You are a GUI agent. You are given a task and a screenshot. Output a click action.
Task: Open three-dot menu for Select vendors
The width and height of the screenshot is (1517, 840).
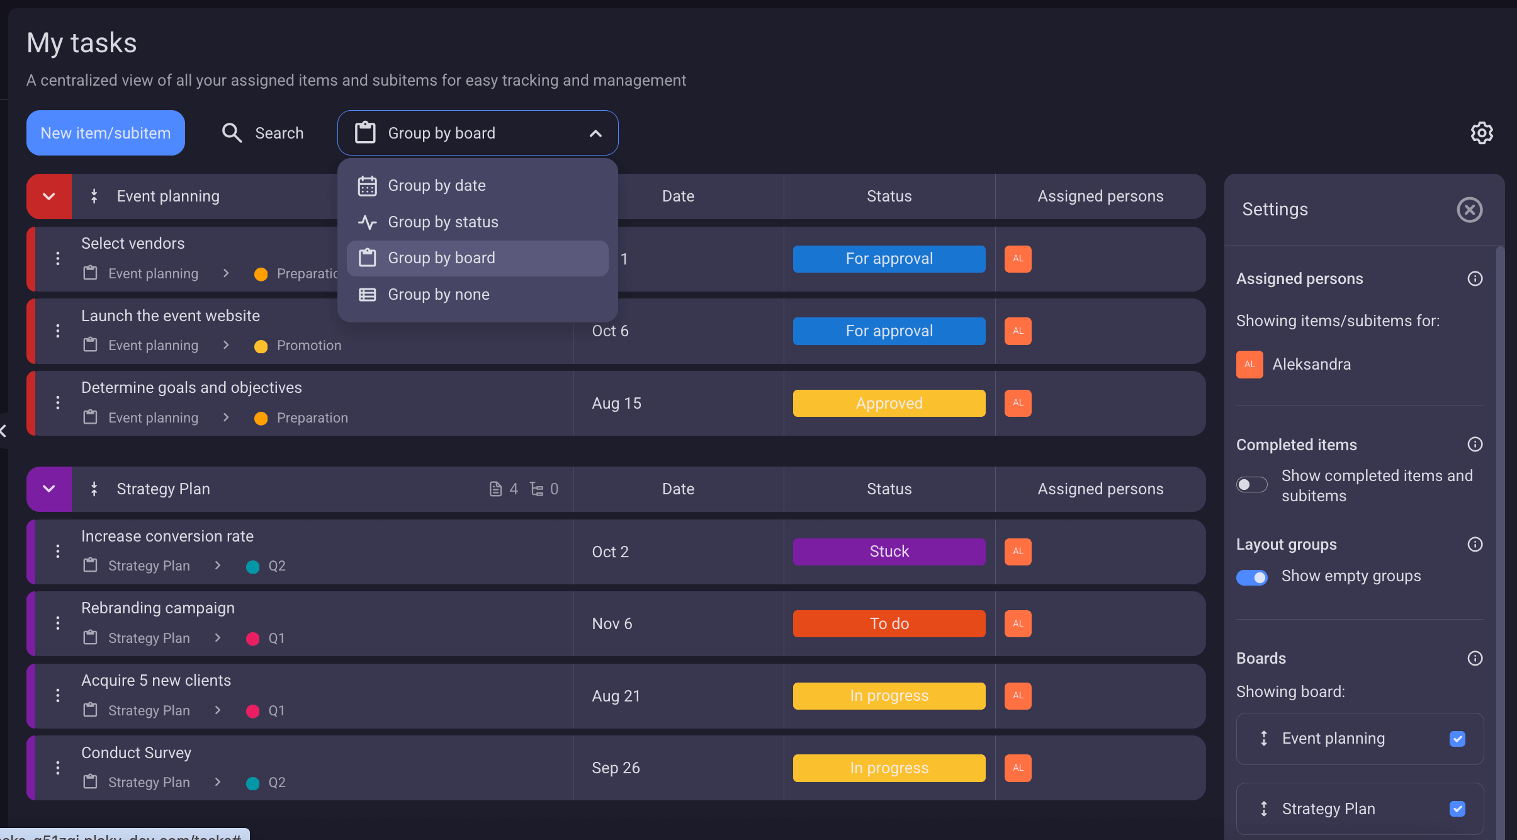click(58, 259)
